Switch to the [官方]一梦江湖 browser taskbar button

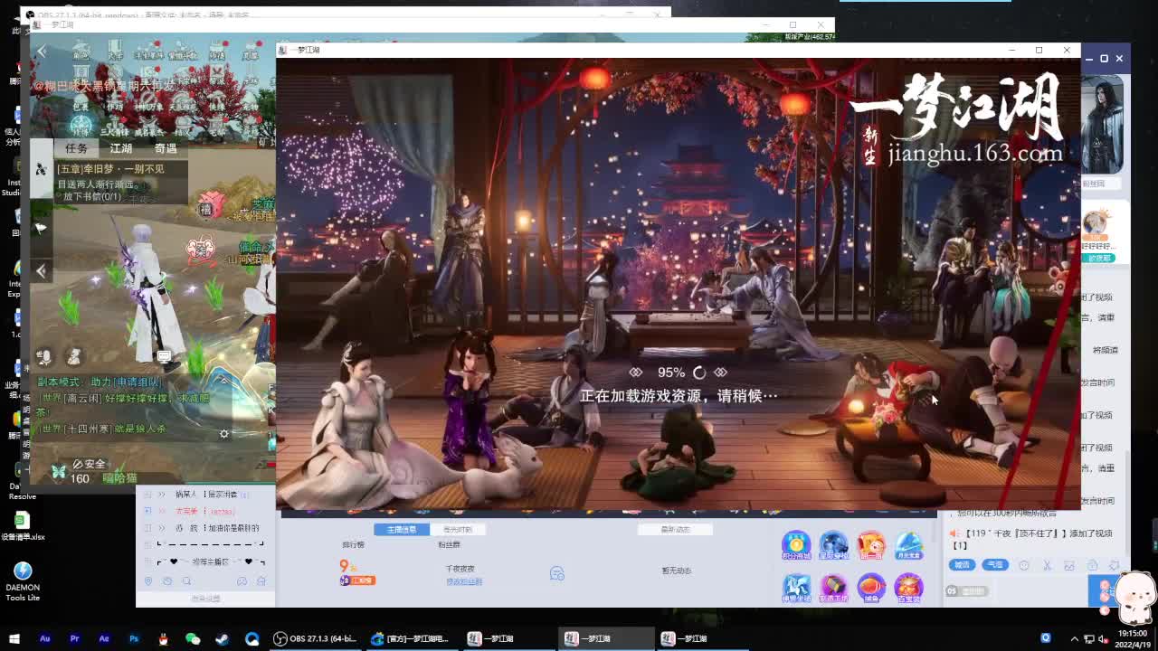click(x=412, y=638)
